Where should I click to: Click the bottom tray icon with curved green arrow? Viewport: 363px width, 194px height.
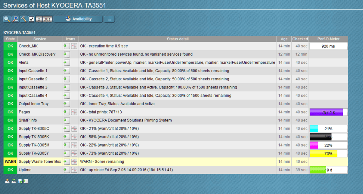coord(14,181)
